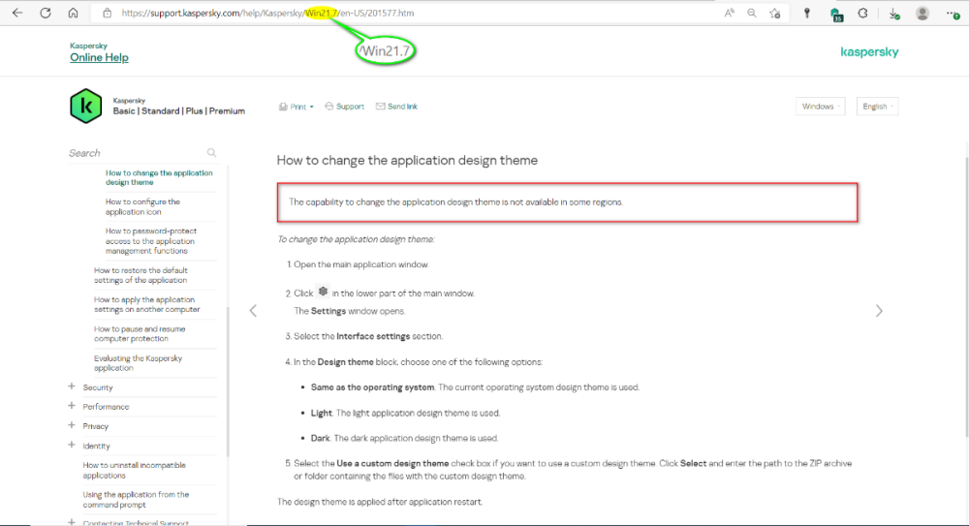The width and height of the screenshot is (969, 526).
Task: Select the Security topic label
Action: (x=98, y=387)
